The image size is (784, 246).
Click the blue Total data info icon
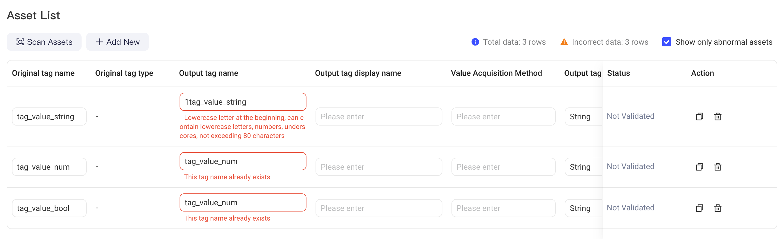[x=475, y=42]
